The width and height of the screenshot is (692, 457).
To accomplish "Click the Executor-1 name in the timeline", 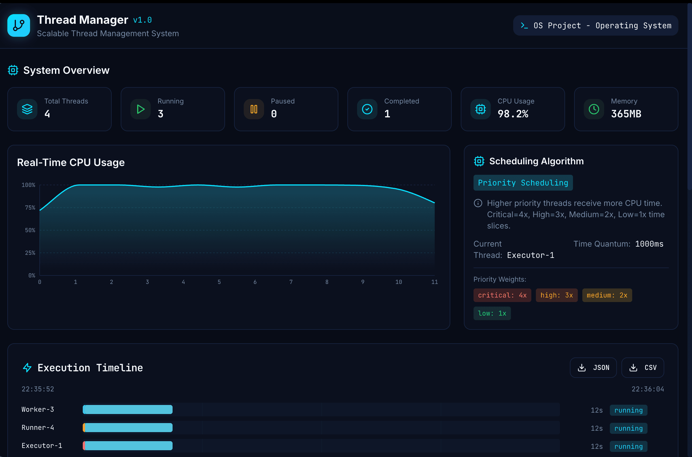I will (x=42, y=446).
